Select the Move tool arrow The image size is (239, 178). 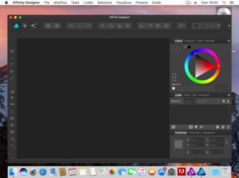coord(12,44)
